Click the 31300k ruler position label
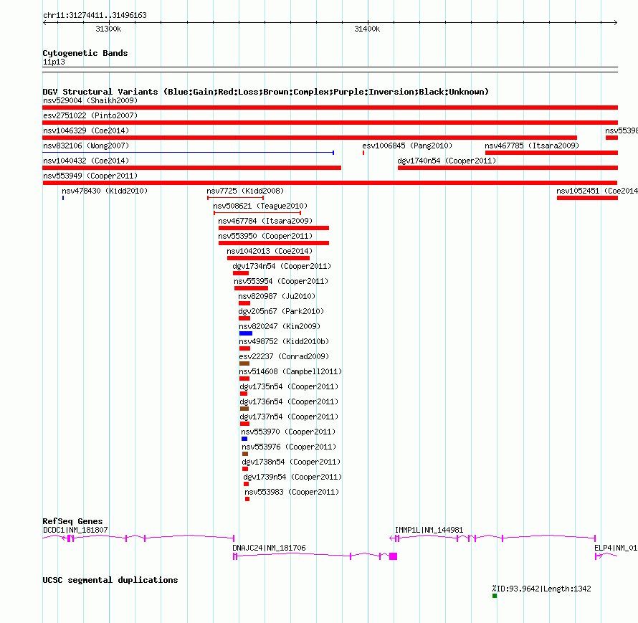 [x=108, y=29]
